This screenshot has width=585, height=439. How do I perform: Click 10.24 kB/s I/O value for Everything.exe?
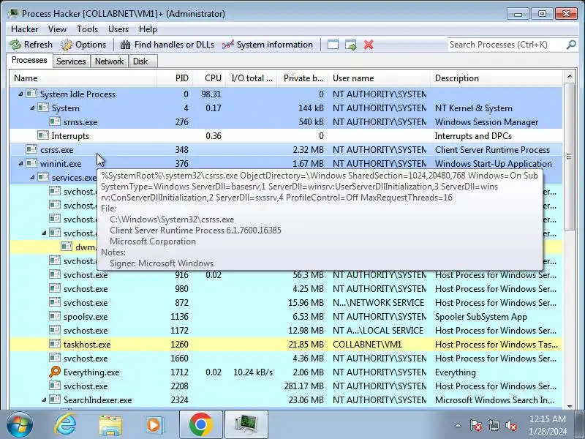(x=253, y=372)
